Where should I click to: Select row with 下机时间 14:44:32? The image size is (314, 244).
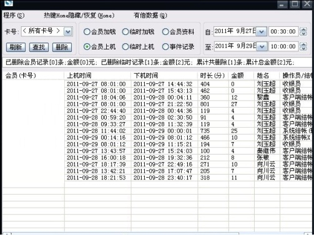[157, 84]
